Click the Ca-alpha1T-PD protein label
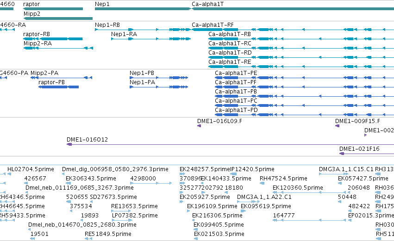The image size is (394, 241). pos(236,110)
